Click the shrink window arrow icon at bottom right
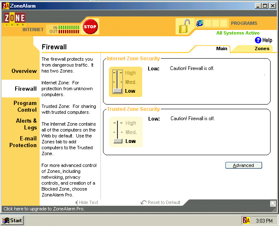The height and width of the screenshot is (226, 279). (x=273, y=203)
